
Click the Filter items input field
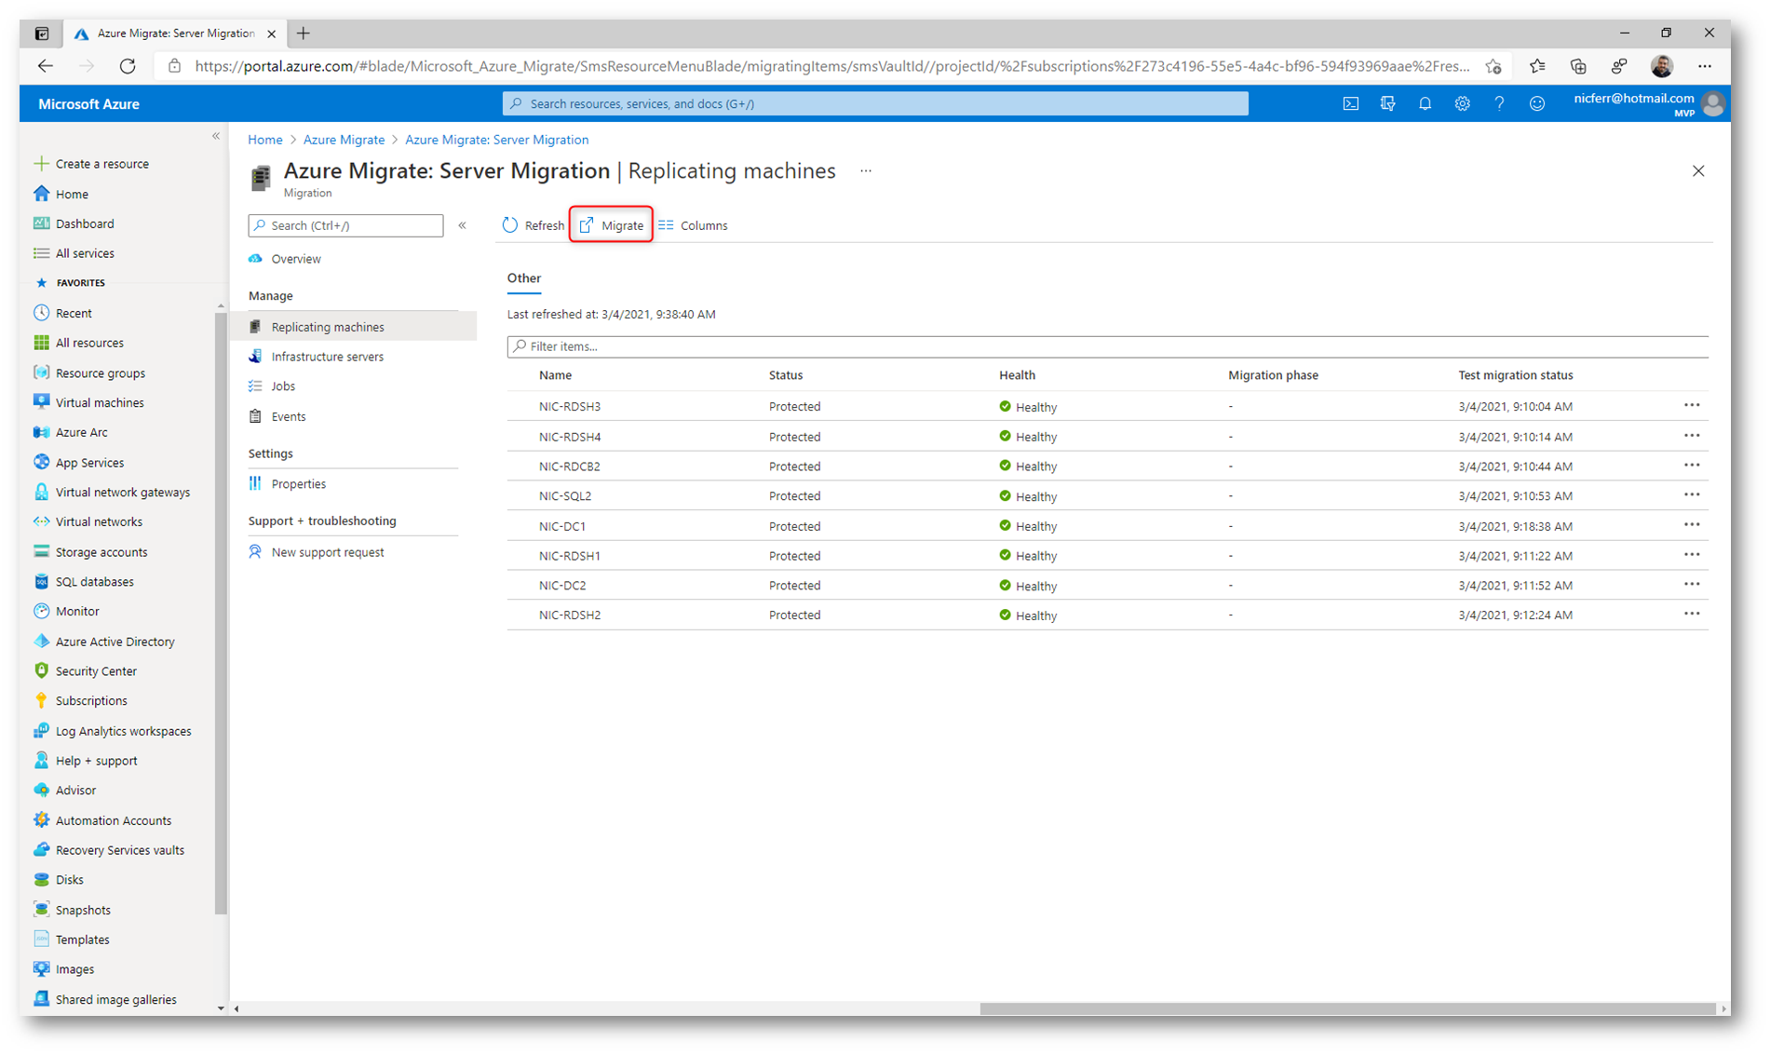(1108, 346)
